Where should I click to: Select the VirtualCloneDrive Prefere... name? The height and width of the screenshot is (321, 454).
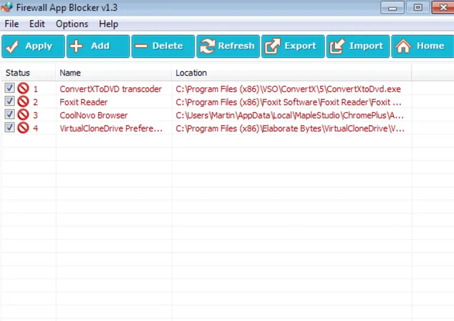(111, 129)
